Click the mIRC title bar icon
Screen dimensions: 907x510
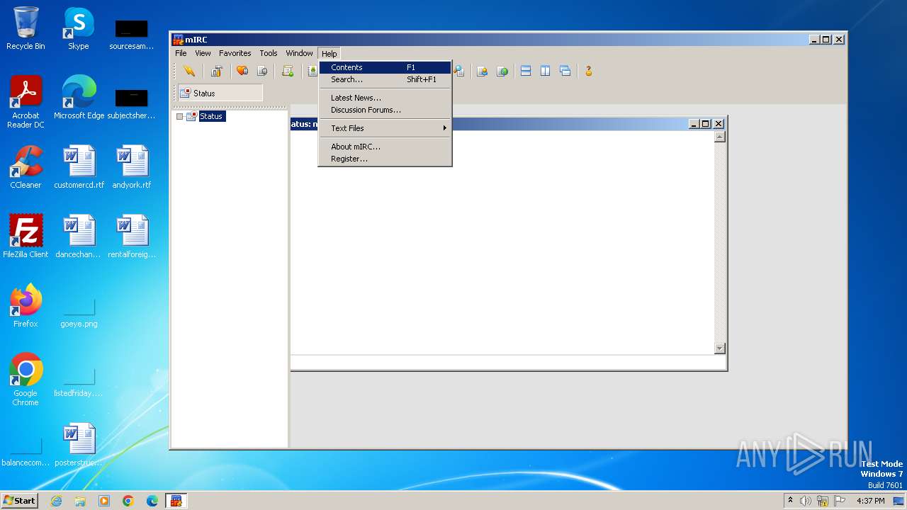click(178, 40)
